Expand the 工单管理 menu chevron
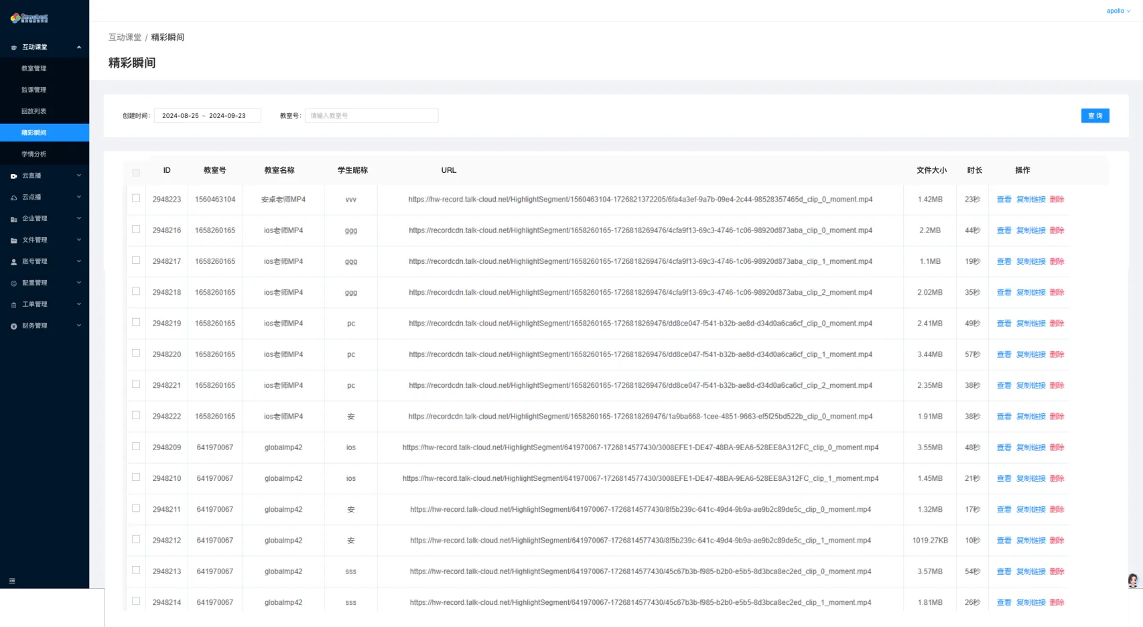 point(79,304)
